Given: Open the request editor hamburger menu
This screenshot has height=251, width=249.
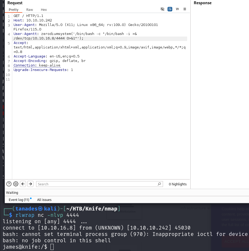Looking at the screenshot, I should tap(184, 9).
